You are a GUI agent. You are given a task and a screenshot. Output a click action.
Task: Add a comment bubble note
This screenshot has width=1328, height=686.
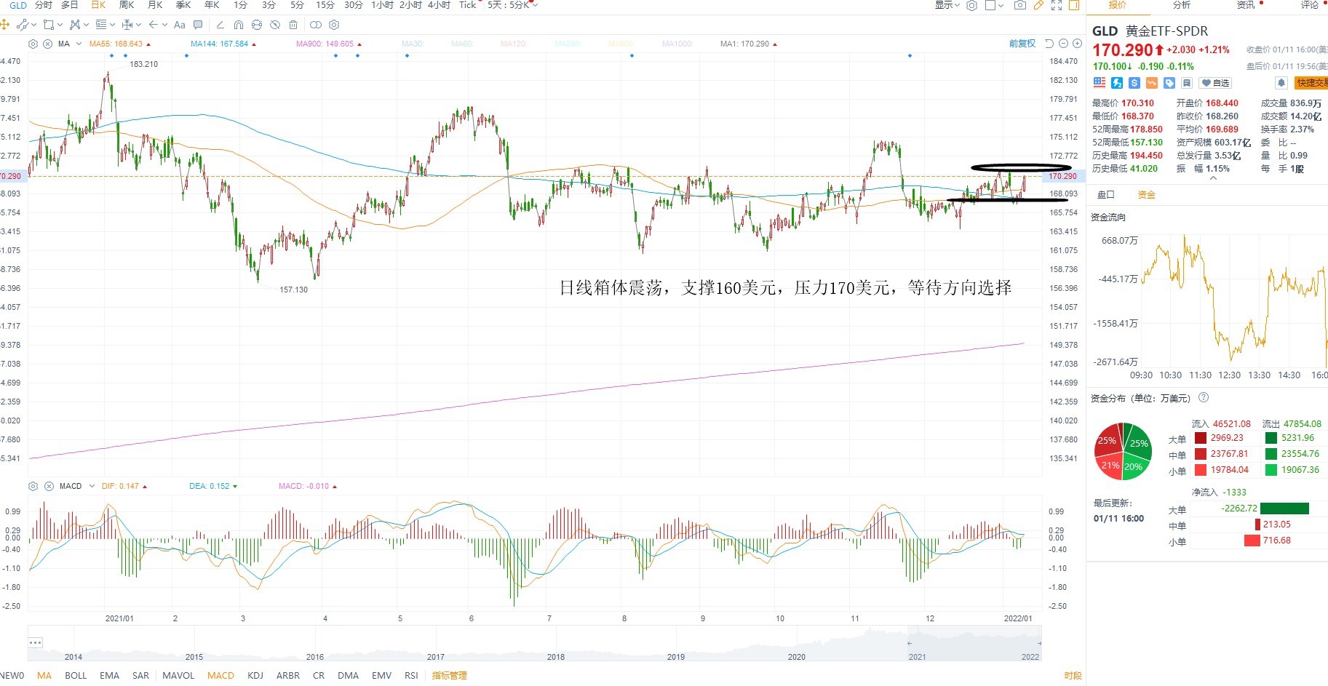tap(198, 25)
